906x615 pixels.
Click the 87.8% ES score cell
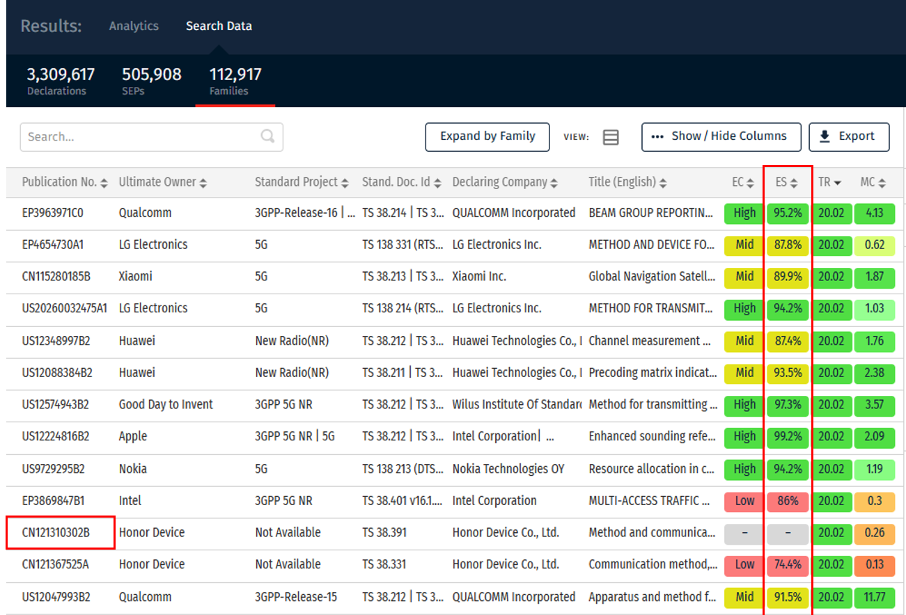(x=788, y=245)
